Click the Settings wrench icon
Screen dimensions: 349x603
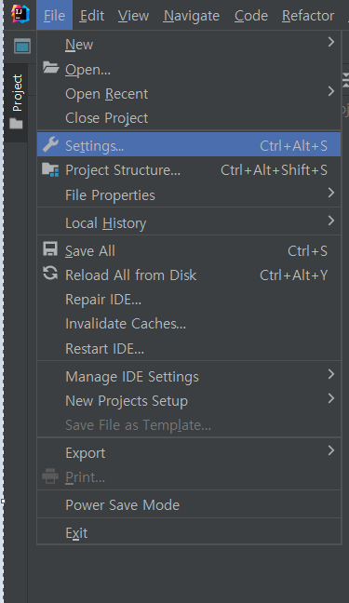(50, 144)
